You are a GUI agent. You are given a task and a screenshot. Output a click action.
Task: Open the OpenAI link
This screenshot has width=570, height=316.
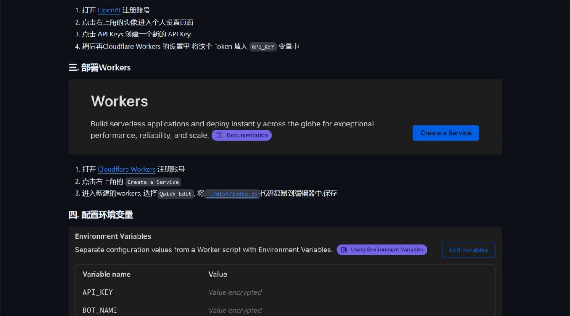click(109, 10)
